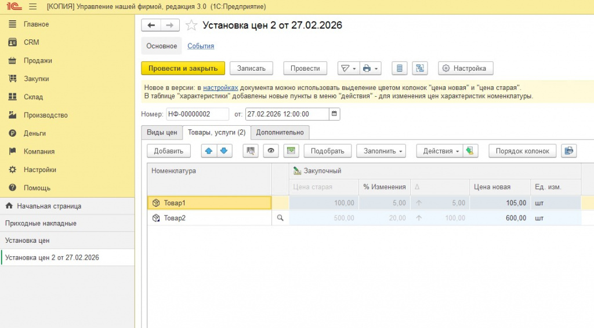Click the barcode scan icon
Viewport: 594px width, 328px height.
(251, 151)
